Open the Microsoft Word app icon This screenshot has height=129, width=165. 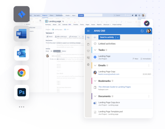tap(21, 34)
